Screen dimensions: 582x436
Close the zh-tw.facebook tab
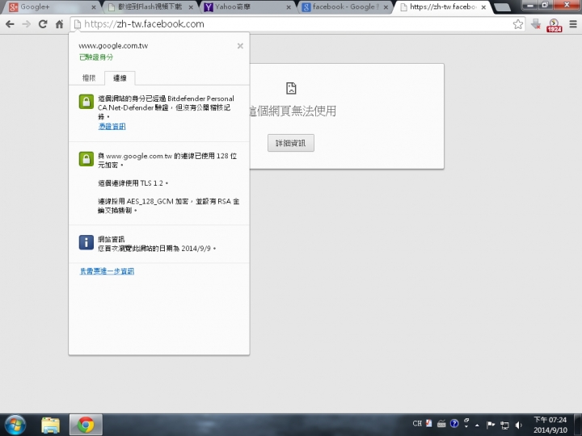pos(483,7)
